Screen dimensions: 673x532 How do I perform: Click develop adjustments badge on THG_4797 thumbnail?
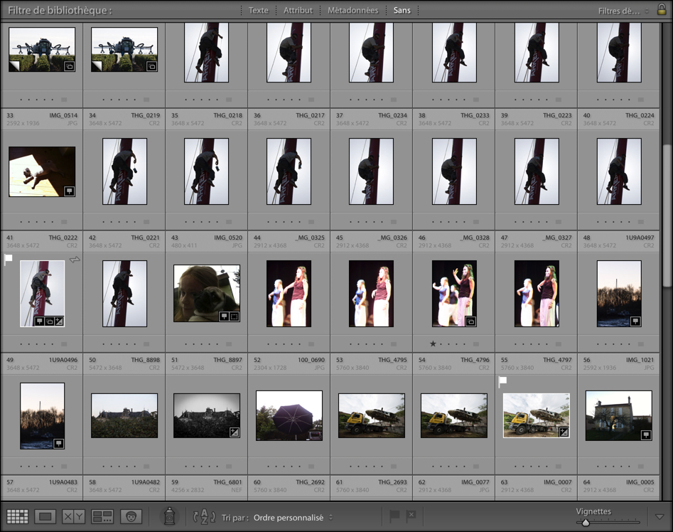point(564,432)
